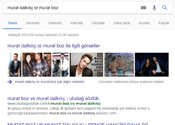Open the Haritalar tab
Viewport: 175px width, 125px height.
(x=98, y=23)
